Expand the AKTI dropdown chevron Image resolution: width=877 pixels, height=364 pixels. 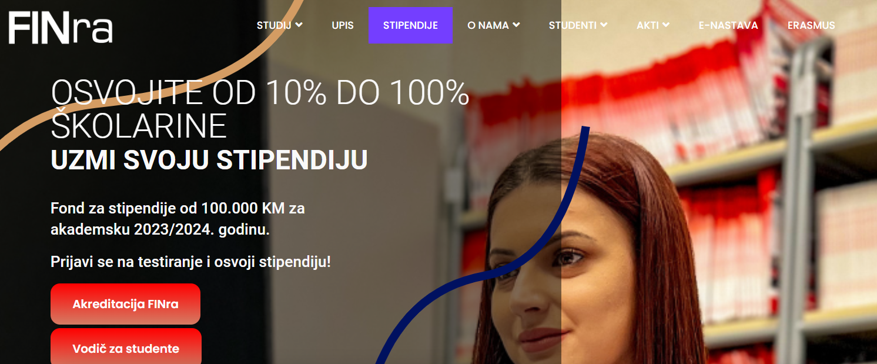point(666,25)
